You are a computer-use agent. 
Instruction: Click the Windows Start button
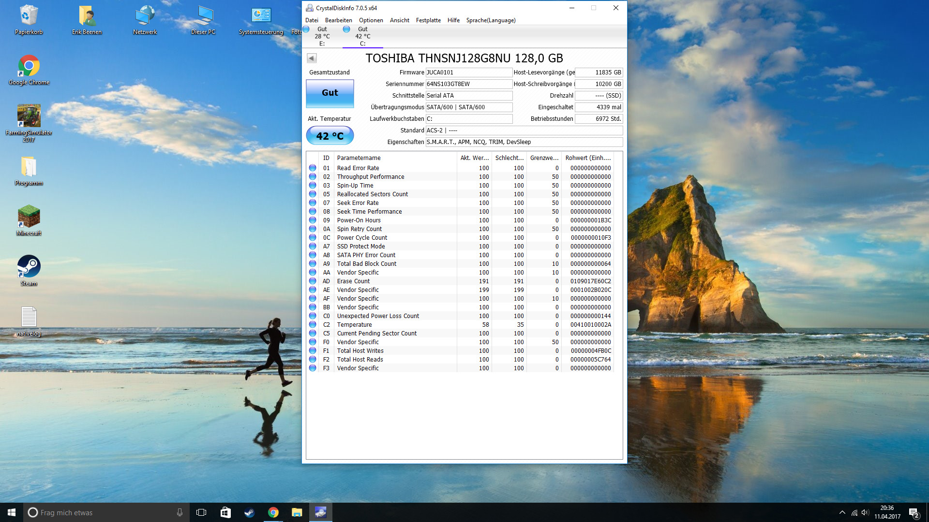point(12,512)
